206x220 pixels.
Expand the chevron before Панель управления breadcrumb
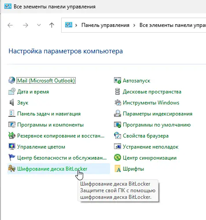click(x=76, y=25)
